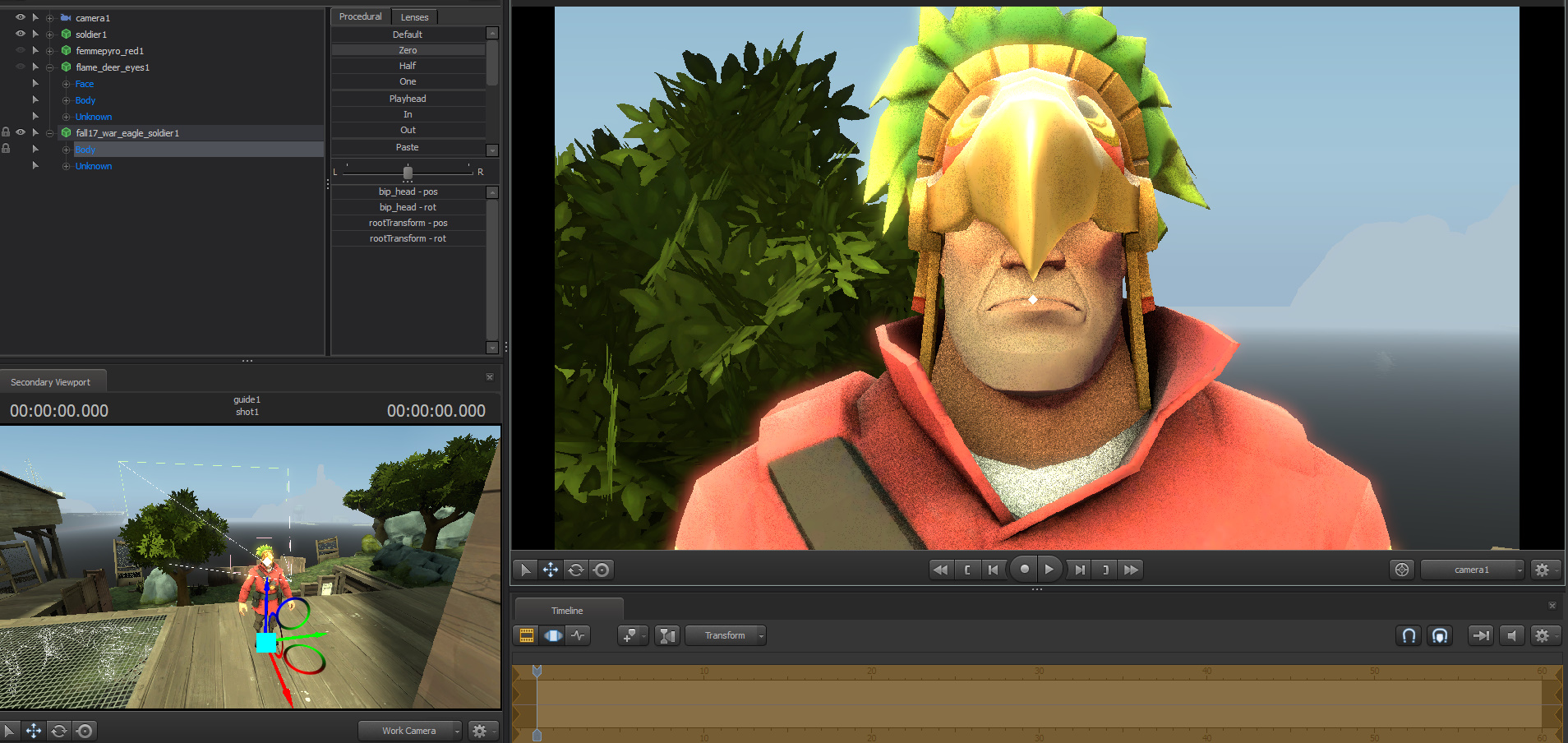Jump to the last frame using double-right arrows
This screenshot has height=743, width=1568.
point(1132,570)
